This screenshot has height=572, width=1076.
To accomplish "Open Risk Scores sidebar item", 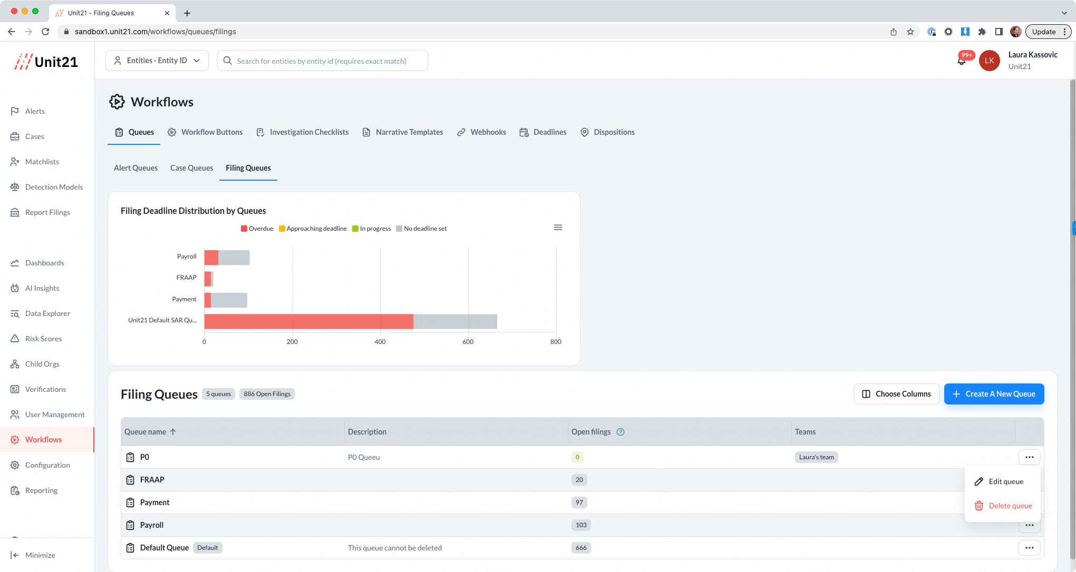I will tap(43, 339).
